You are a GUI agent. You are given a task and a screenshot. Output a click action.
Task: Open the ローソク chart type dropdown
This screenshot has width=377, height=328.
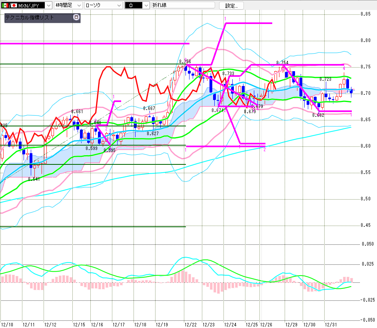[119, 6]
